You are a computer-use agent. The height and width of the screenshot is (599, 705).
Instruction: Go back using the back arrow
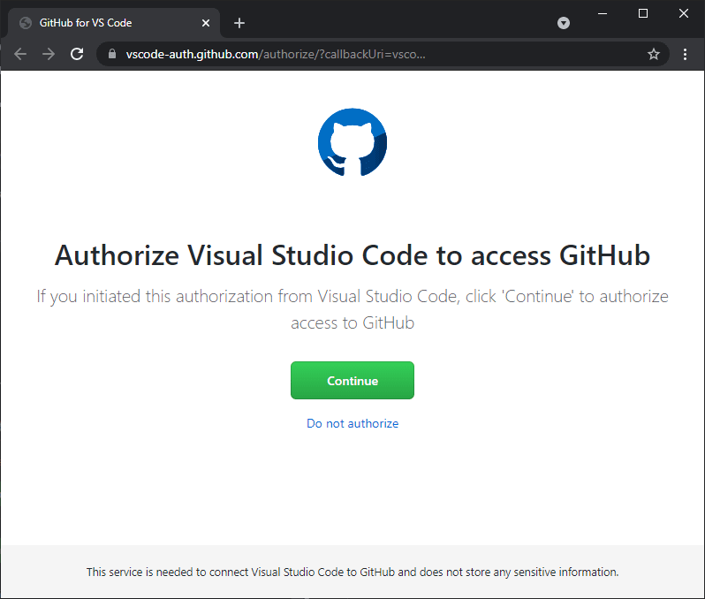(x=20, y=54)
